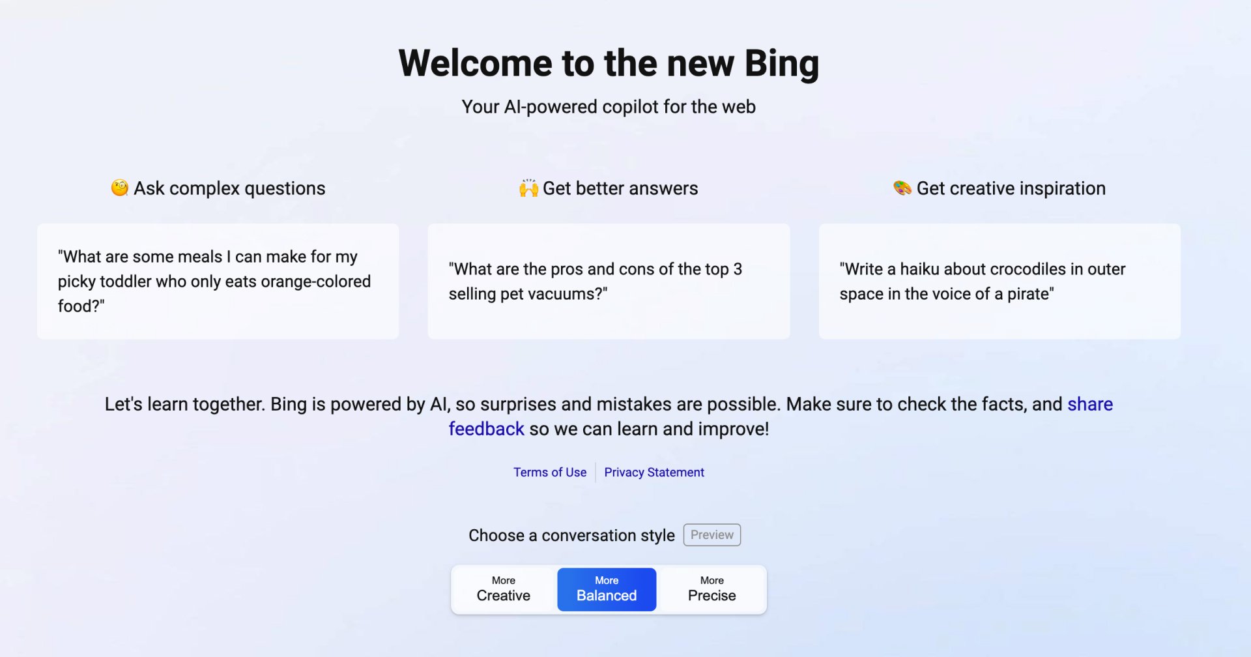Click the Get creative inspiration heading
1251x657 pixels.
[x=1011, y=188]
